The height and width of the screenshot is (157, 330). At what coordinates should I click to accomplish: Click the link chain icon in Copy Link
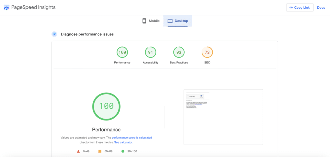[291, 8]
